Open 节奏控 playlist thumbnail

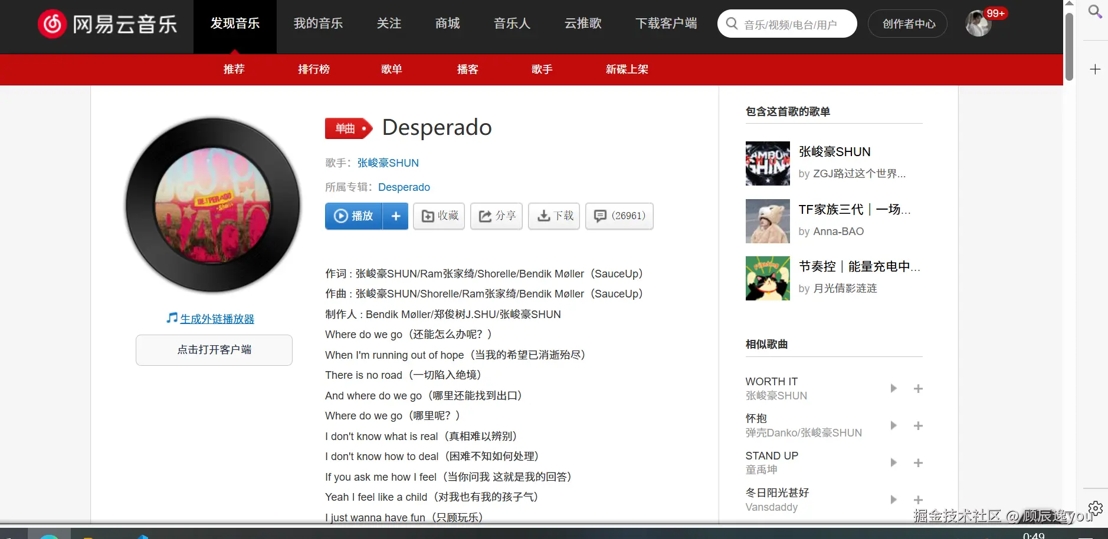pyautogui.click(x=768, y=278)
